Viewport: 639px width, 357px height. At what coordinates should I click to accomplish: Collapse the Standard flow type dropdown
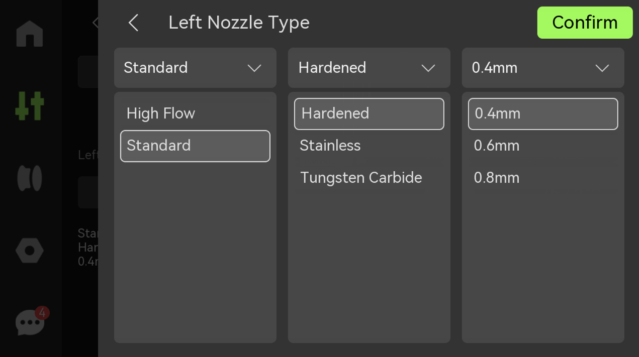coord(195,68)
